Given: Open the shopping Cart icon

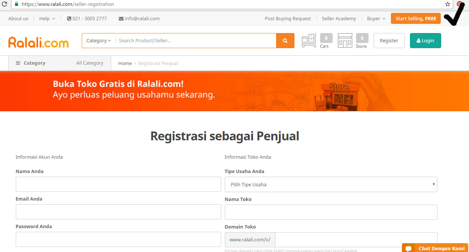Looking at the screenshot, I should pyautogui.click(x=309, y=41).
